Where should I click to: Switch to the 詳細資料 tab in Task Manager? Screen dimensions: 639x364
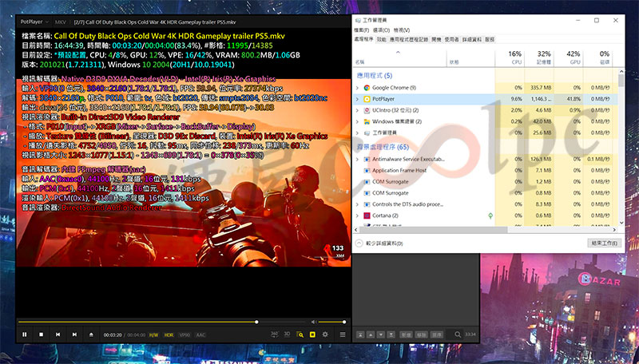pyautogui.click(x=472, y=39)
